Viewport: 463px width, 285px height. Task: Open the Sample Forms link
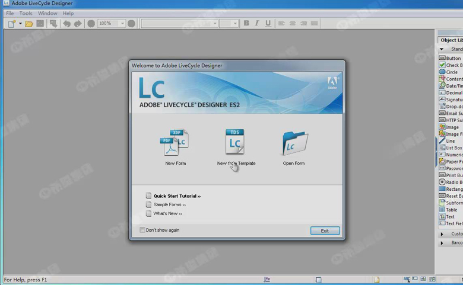click(169, 205)
